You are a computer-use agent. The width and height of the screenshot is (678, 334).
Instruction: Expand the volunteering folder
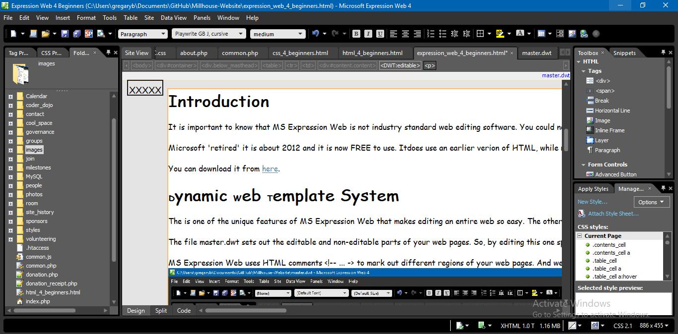pos(10,239)
